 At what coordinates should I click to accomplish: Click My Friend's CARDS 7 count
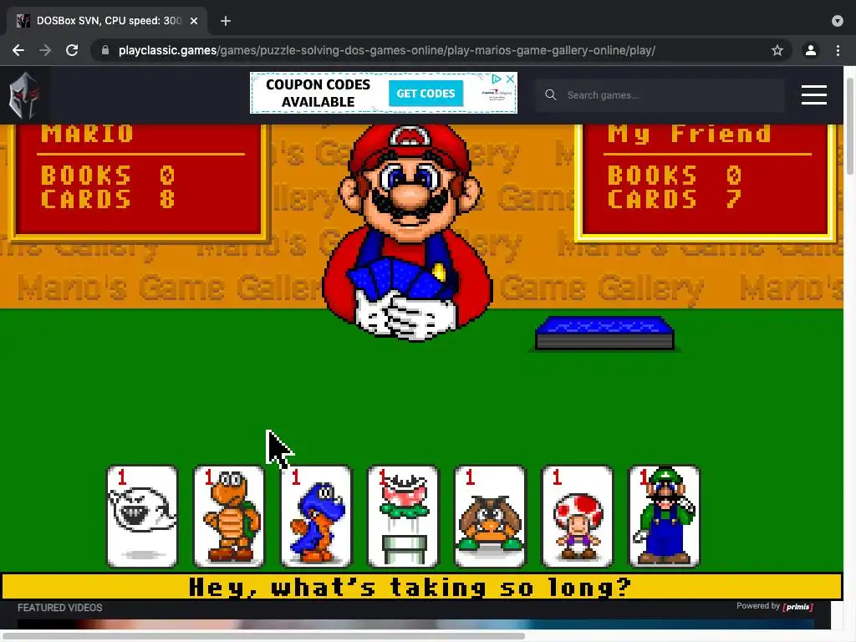(x=675, y=199)
